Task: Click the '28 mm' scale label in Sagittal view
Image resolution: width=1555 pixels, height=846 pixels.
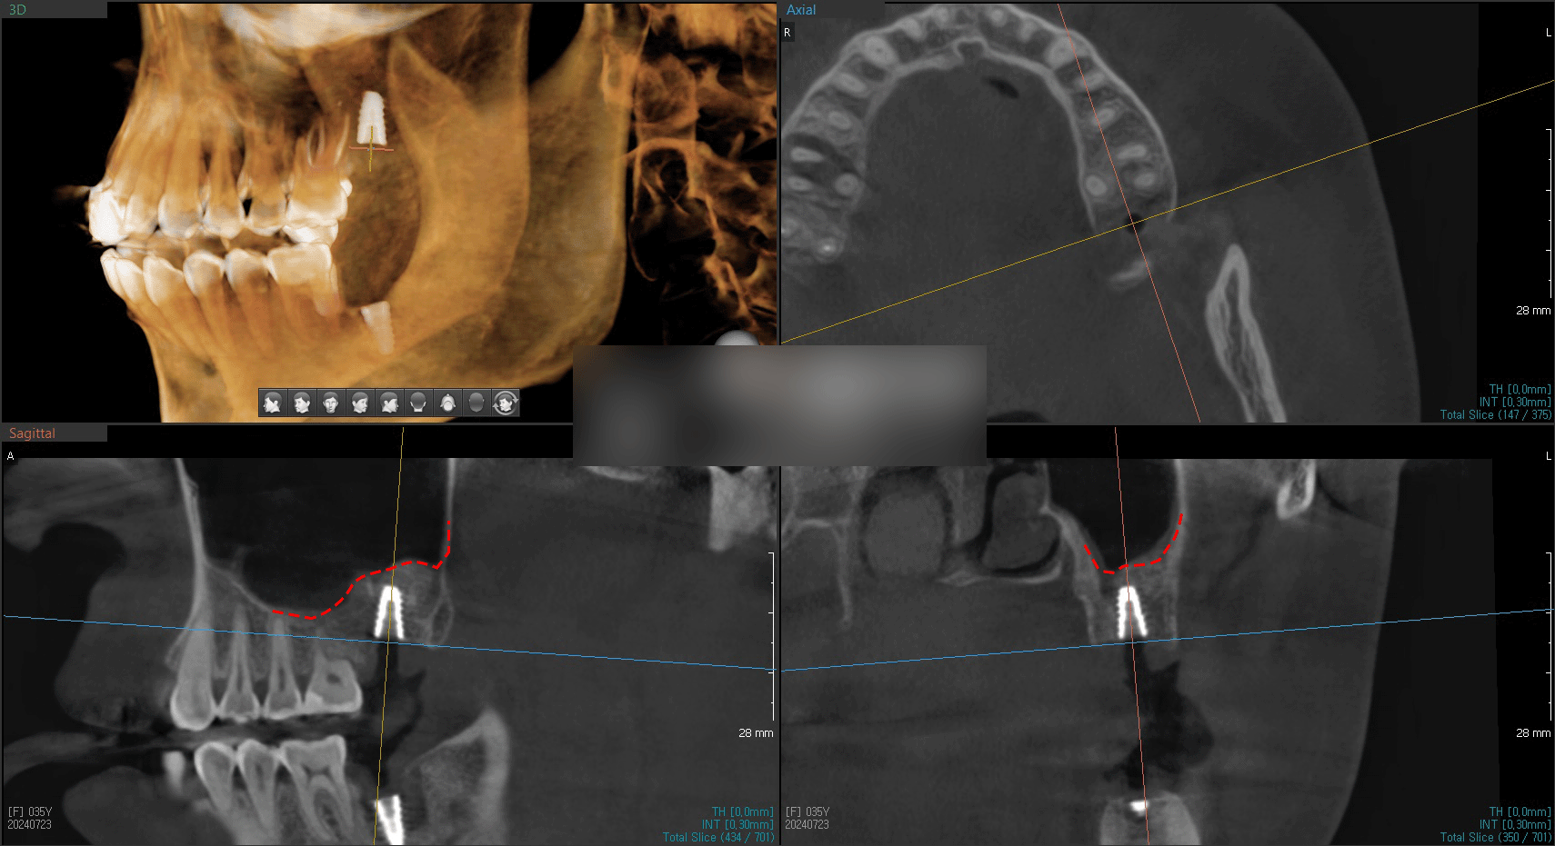Action: [756, 732]
